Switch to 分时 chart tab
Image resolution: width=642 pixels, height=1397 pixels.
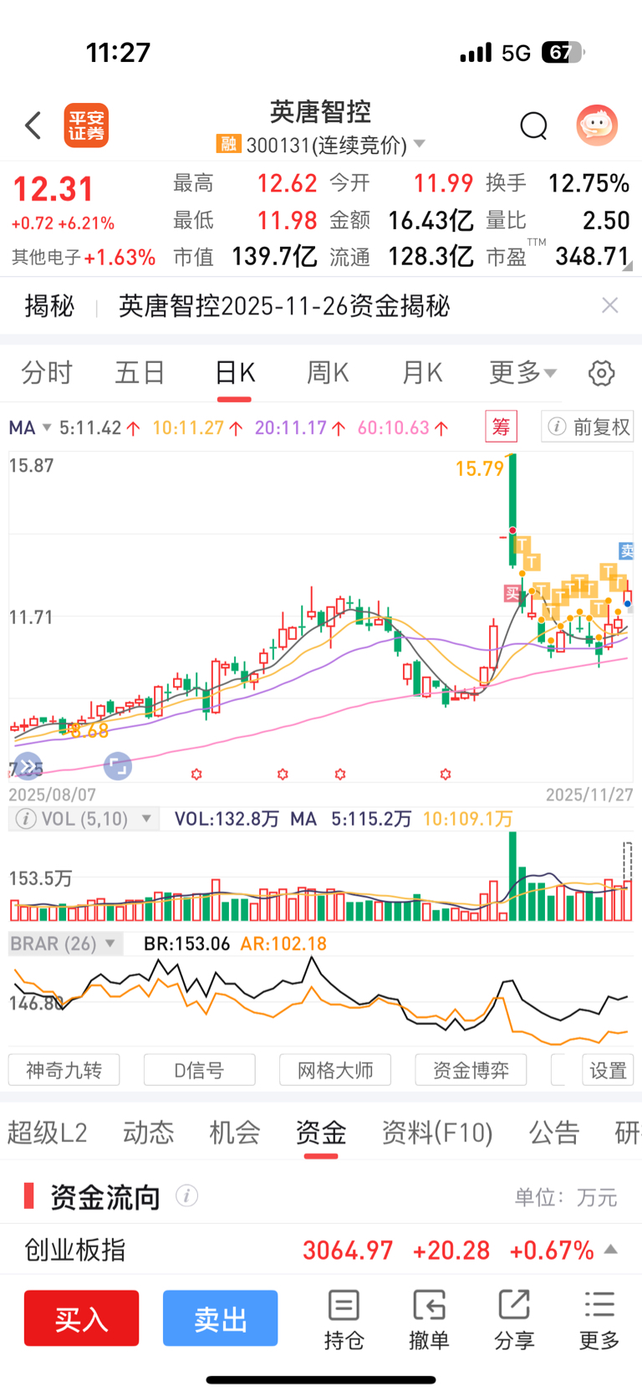pyautogui.click(x=47, y=372)
